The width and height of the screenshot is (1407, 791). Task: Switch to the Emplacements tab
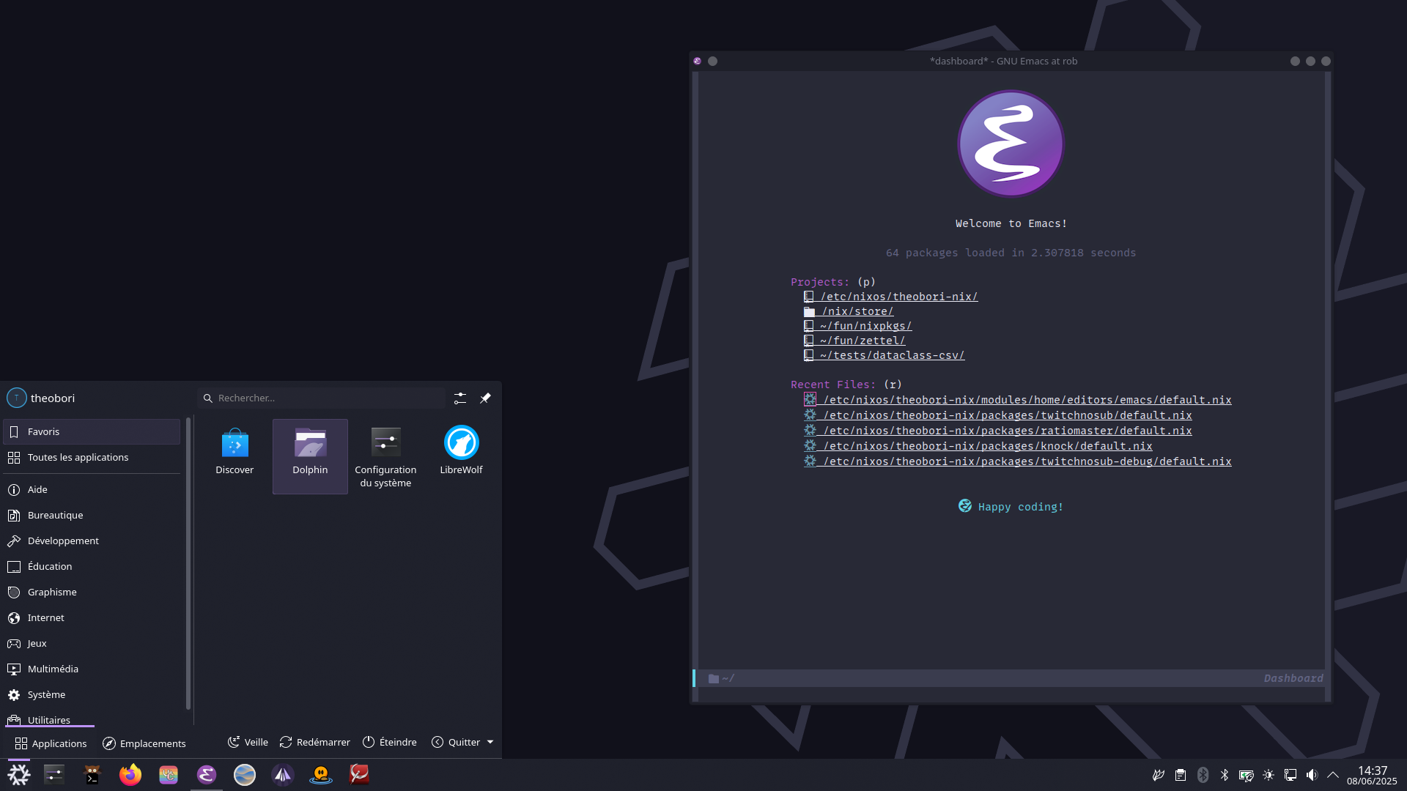(x=144, y=743)
